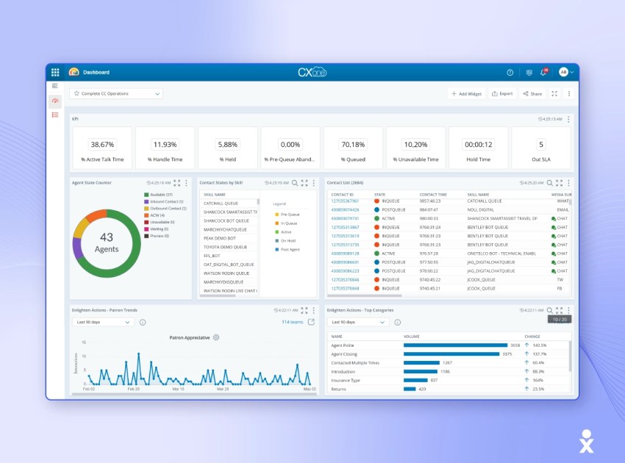Click the help question mark icon
Viewport: 625px width, 463px height.
click(x=510, y=72)
